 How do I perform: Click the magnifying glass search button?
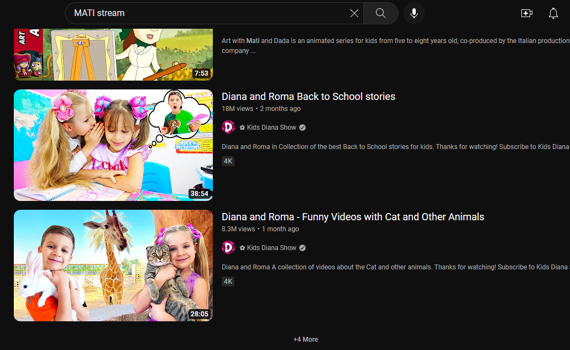pyautogui.click(x=380, y=13)
